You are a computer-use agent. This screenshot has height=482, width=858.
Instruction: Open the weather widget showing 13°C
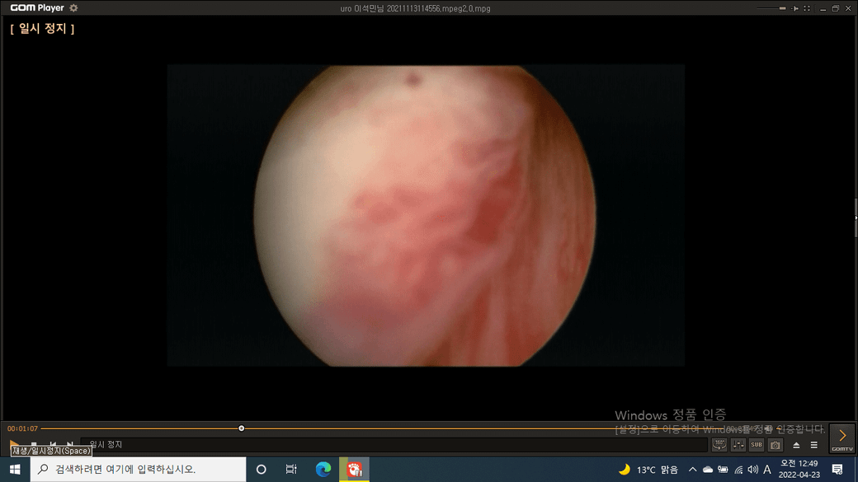click(648, 470)
